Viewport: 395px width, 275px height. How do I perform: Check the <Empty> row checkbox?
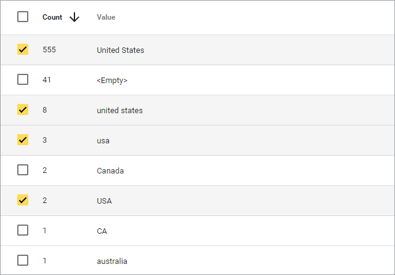(x=23, y=80)
